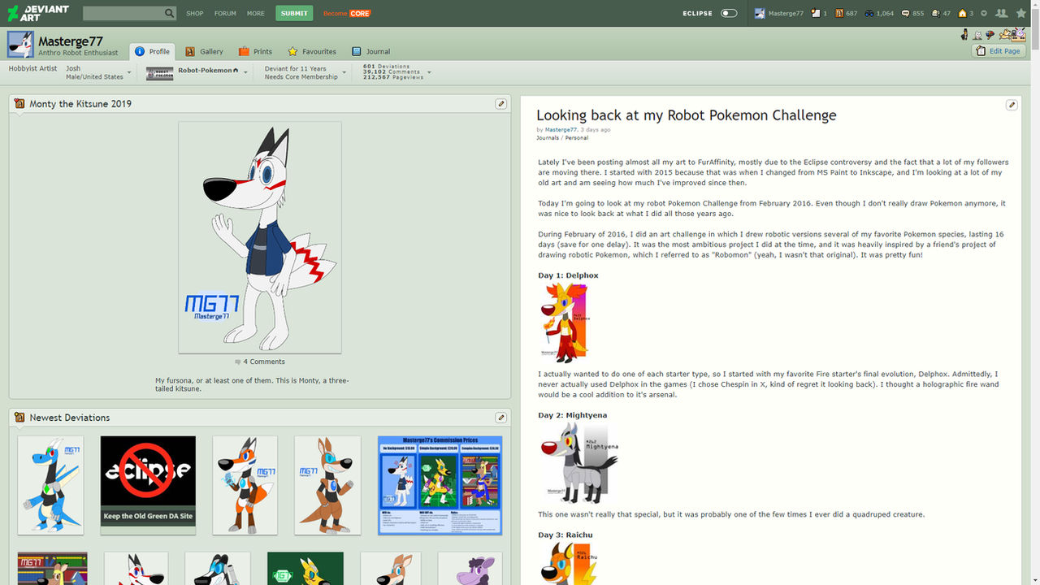Click the Edit Page button
1040x585 pixels.
(998, 51)
